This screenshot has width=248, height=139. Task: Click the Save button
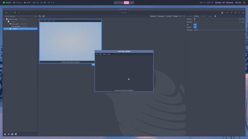coord(227,13)
